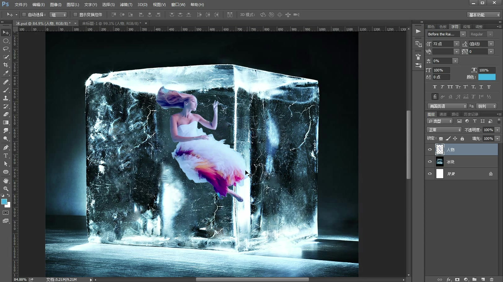Click the zoom level 84.88% field
This screenshot has width=503, height=282.
click(20, 279)
